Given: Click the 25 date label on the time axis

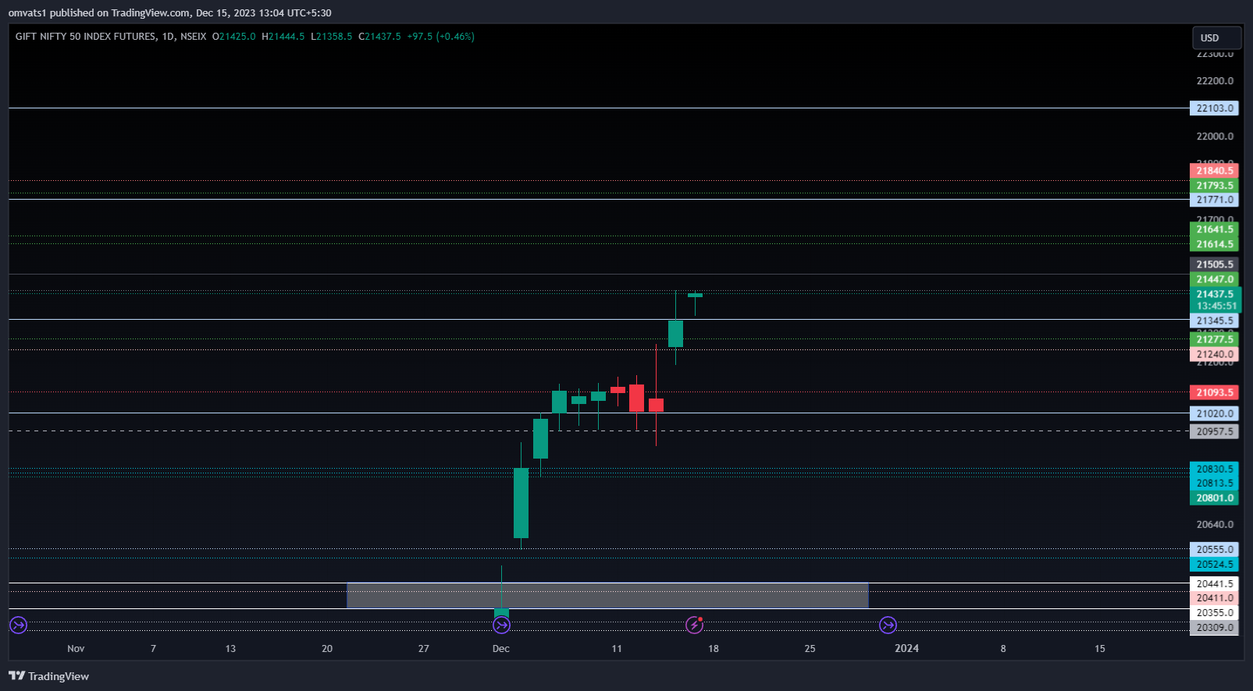Looking at the screenshot, I should click(x=810, y=648).
